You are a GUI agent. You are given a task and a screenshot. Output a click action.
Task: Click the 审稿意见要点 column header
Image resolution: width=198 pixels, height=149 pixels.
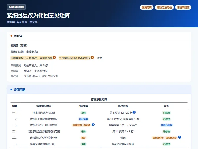point(44,106)
